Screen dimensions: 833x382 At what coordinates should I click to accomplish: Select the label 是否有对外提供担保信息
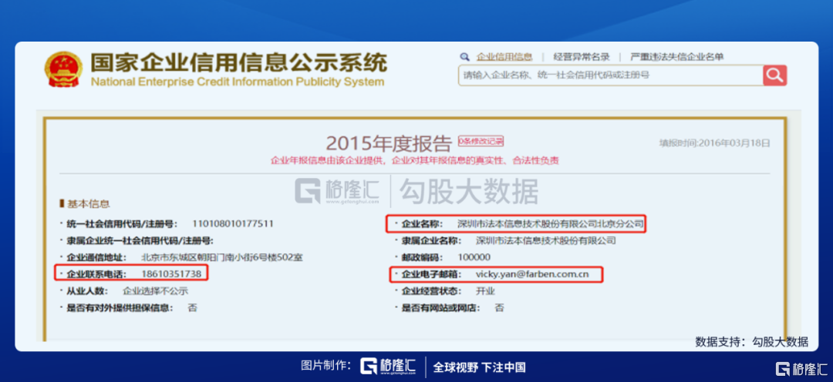click(x=120, y=308)
